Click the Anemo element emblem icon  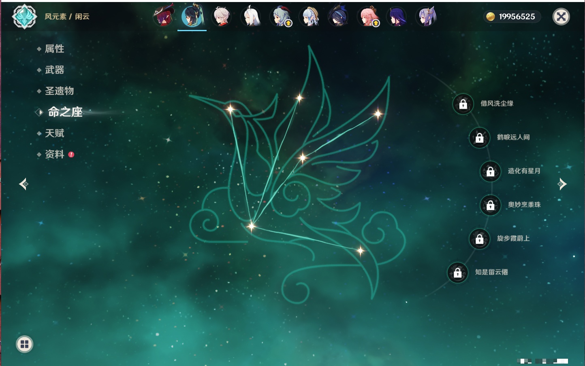tap(24, 17)
